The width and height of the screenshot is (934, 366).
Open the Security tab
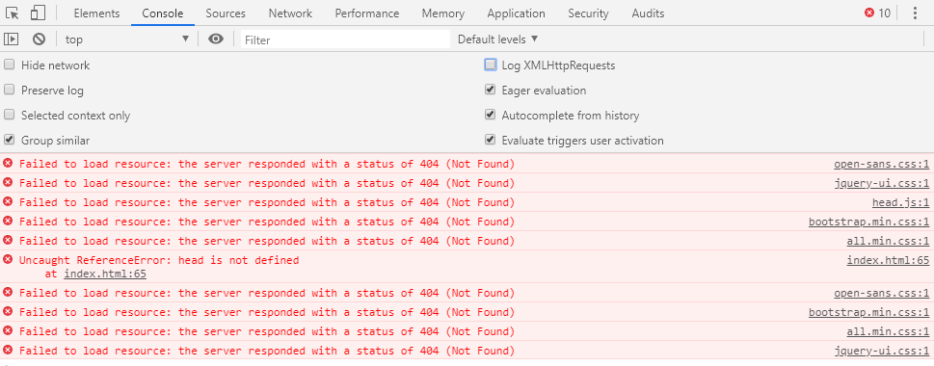pos(589,13)
